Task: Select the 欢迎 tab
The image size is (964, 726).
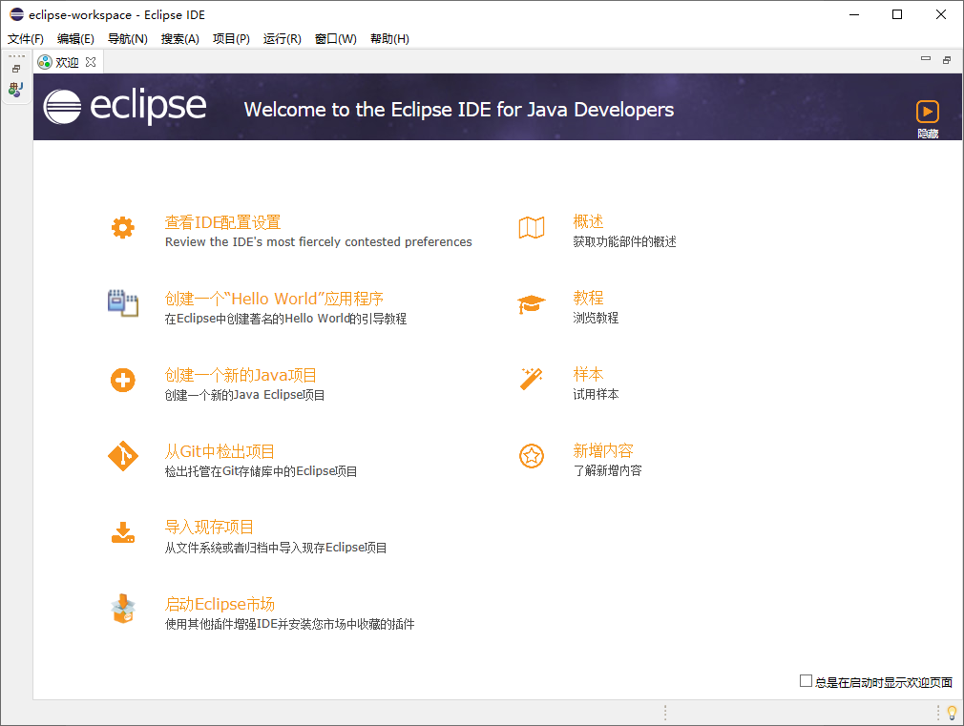Action: coord(67,62)
